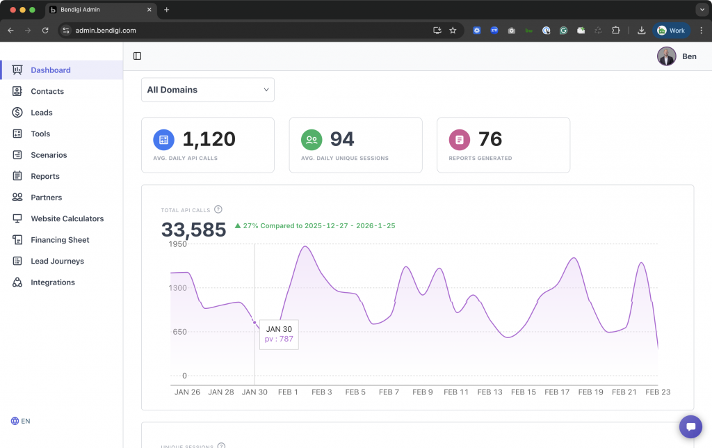Go to Reports page

coord(45,176)
